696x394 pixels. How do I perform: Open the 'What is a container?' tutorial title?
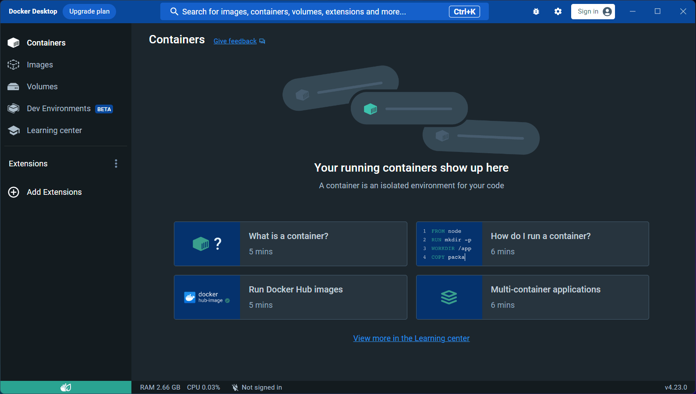coord(289,236)
